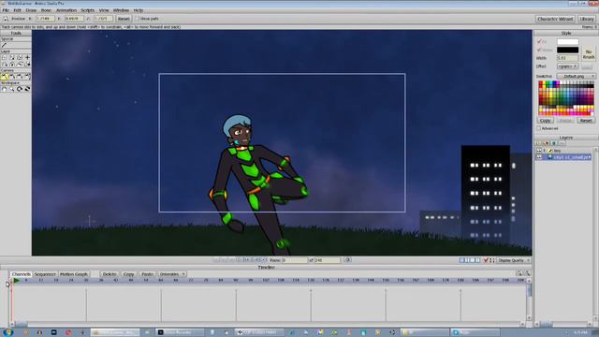Enable the Show path checkbox
599x337 pixels.
pyautogui.click(x=138, y=19)
